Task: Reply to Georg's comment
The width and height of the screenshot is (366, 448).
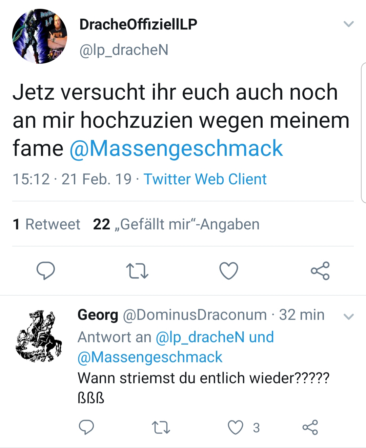Action: tap(86, 427)
